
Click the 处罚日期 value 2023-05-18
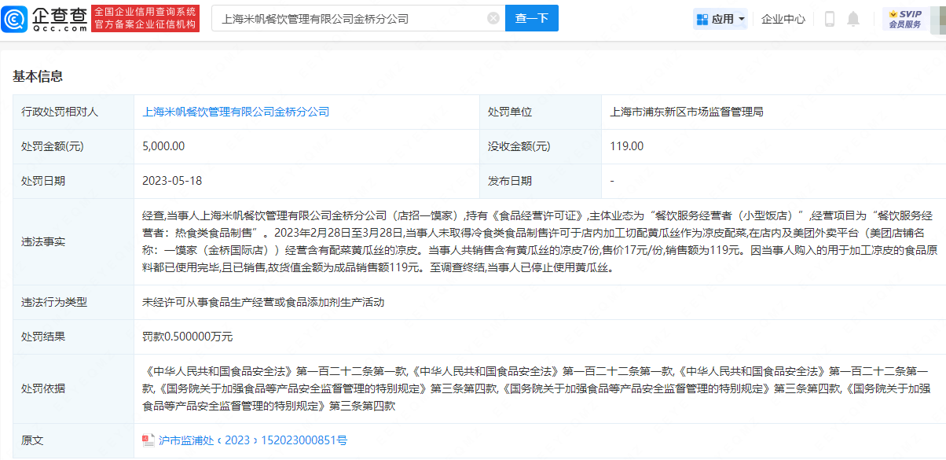(x=172, y=181)
